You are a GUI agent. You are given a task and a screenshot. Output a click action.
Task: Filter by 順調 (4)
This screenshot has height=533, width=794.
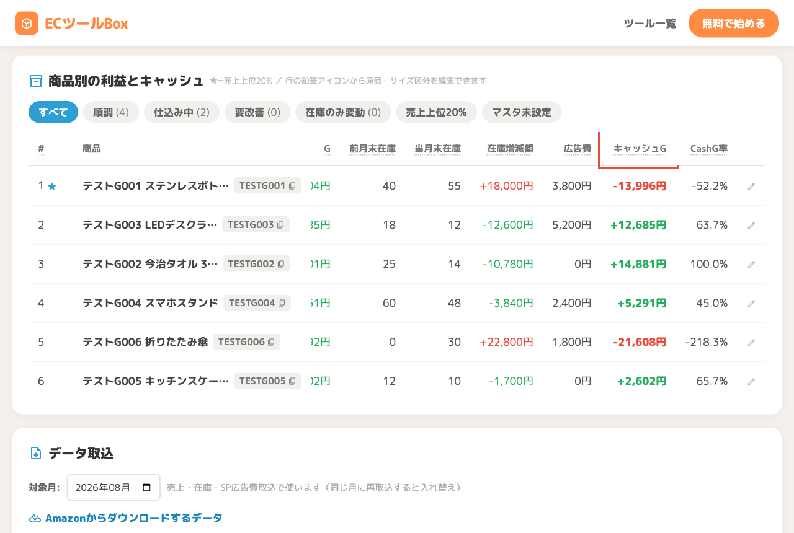point(111,112)
